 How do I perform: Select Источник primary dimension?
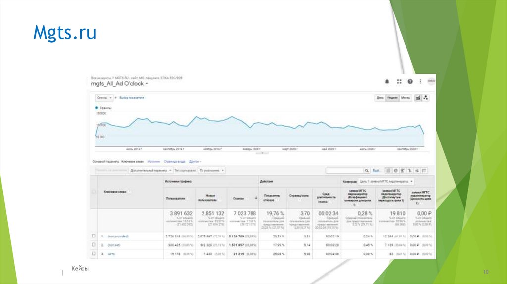tap(153, 162)
